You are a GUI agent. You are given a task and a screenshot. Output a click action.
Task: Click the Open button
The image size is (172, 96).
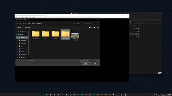(x=85, y=63)
